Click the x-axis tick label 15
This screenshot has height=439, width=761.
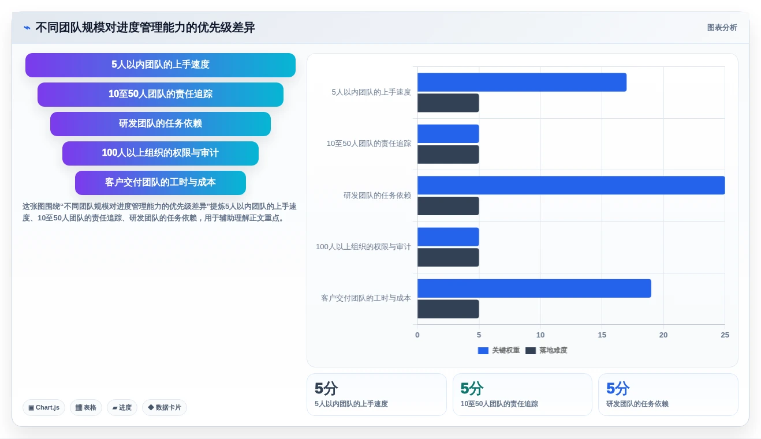coord(602,335)
